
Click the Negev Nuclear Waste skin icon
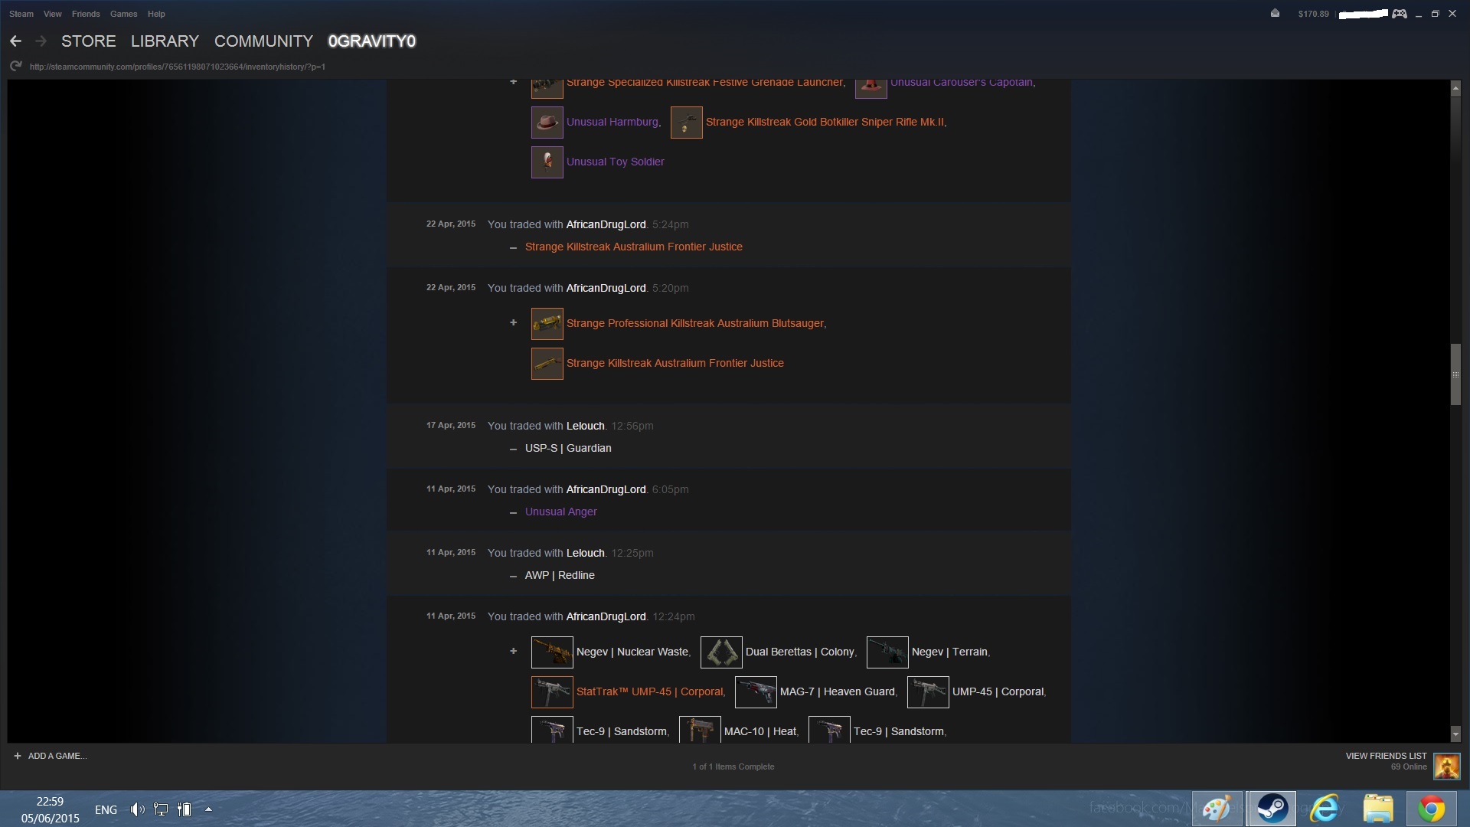coord(551,652)
